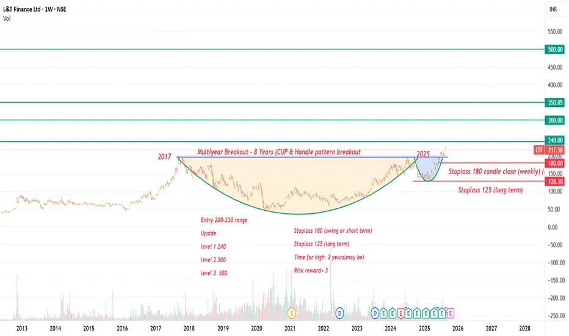This screenshot has height=336, width=569.
Task: Click the 400.00 price axis value
Action: 555,85
